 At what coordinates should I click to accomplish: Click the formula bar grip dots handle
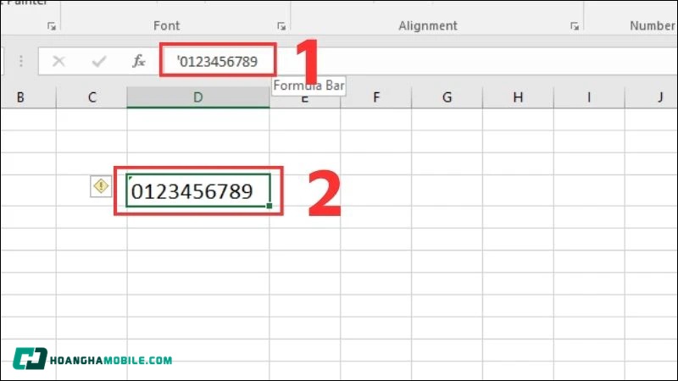(x=20, y=61)
